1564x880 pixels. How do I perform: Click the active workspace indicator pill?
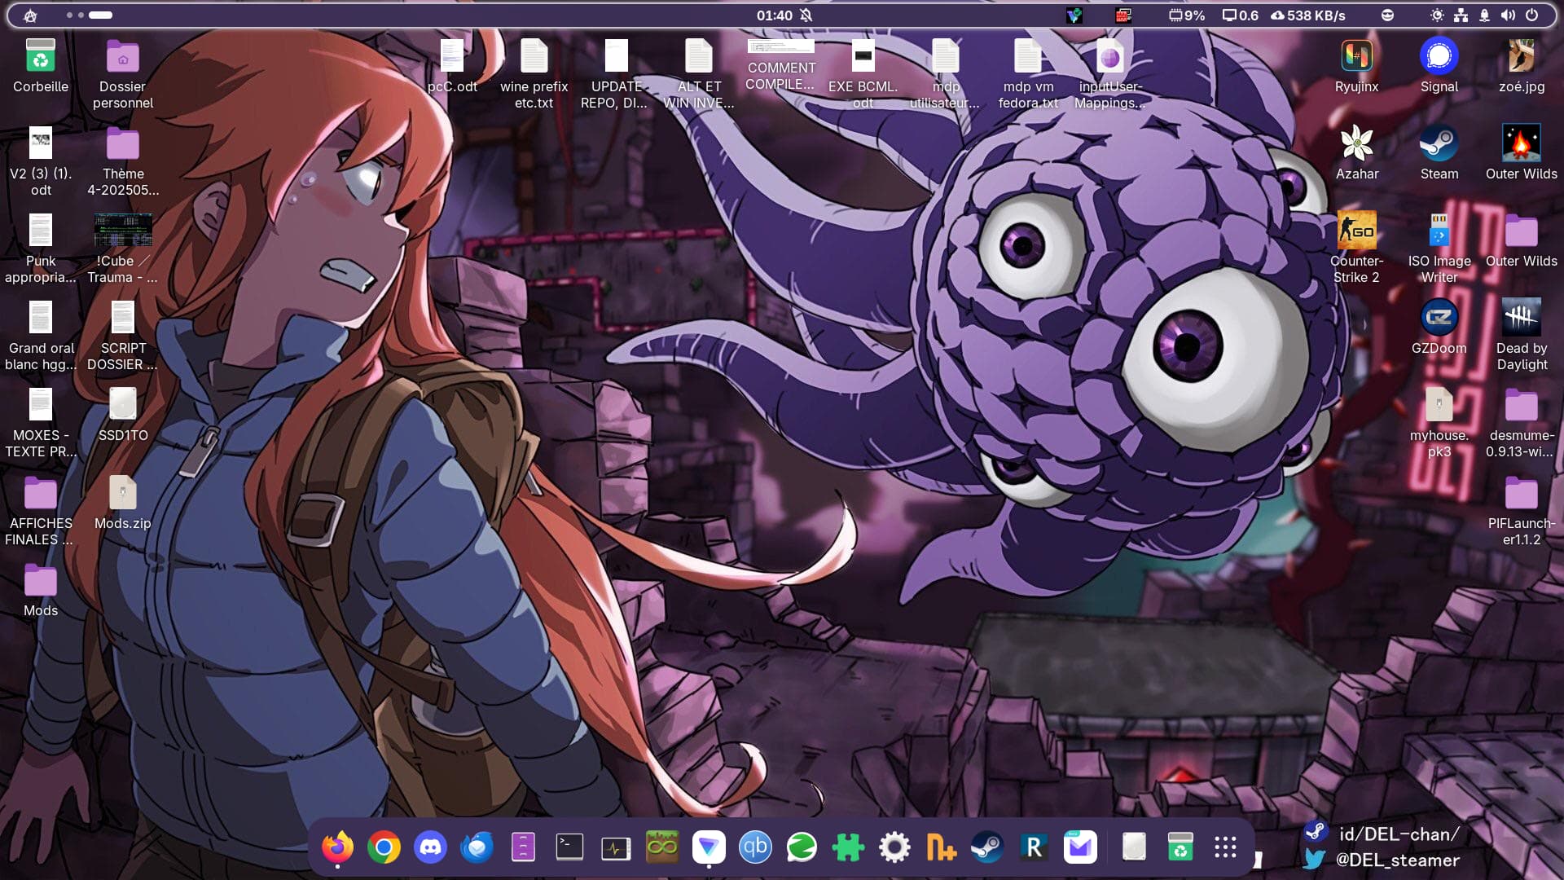click(100, 15)
